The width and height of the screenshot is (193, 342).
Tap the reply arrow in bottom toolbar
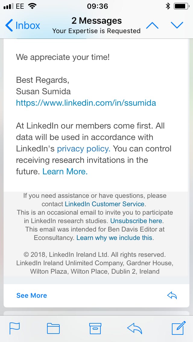pyautogui.click(x=134, y=328)
